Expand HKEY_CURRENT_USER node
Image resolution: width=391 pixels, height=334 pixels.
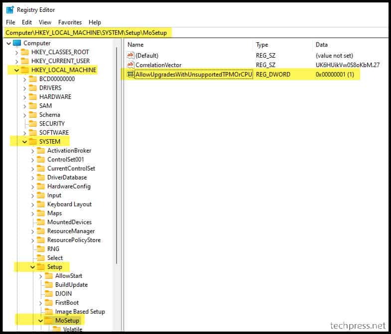(x=17, y=62)
